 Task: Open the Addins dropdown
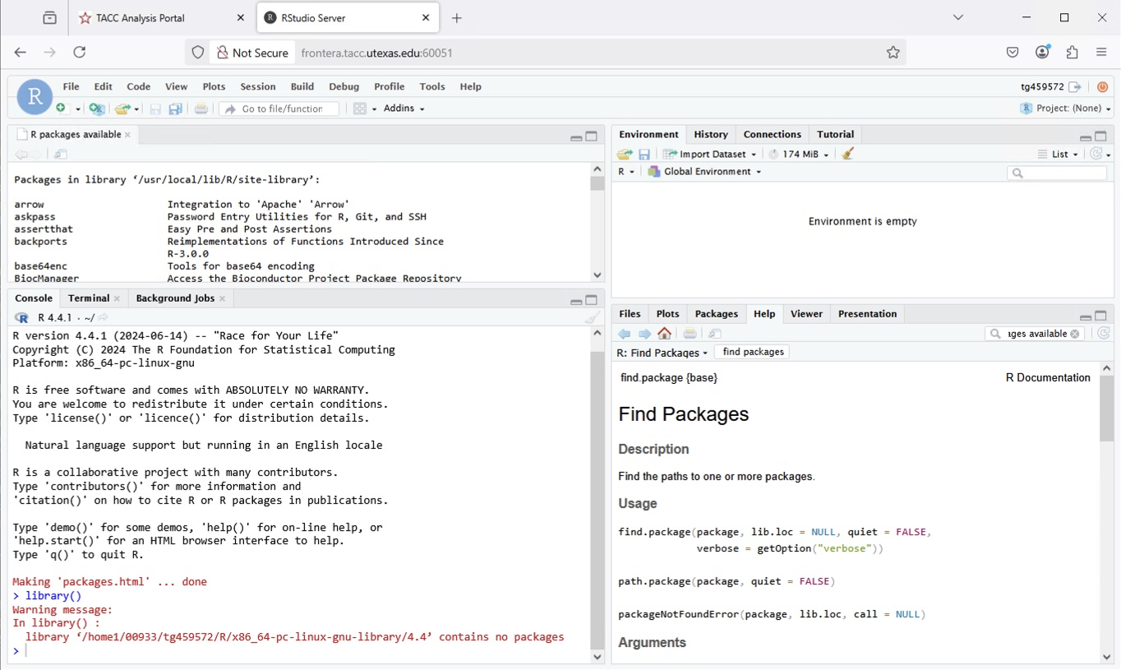point(404,109)
